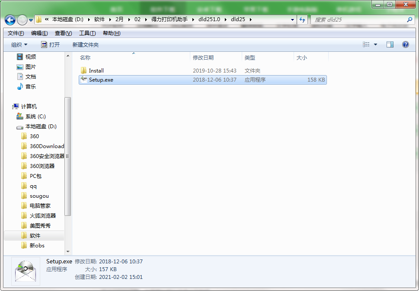The height and width of the screenshot is (291, 419).
Task: Expand the address bar history dropdown
Action: [293, 20]
